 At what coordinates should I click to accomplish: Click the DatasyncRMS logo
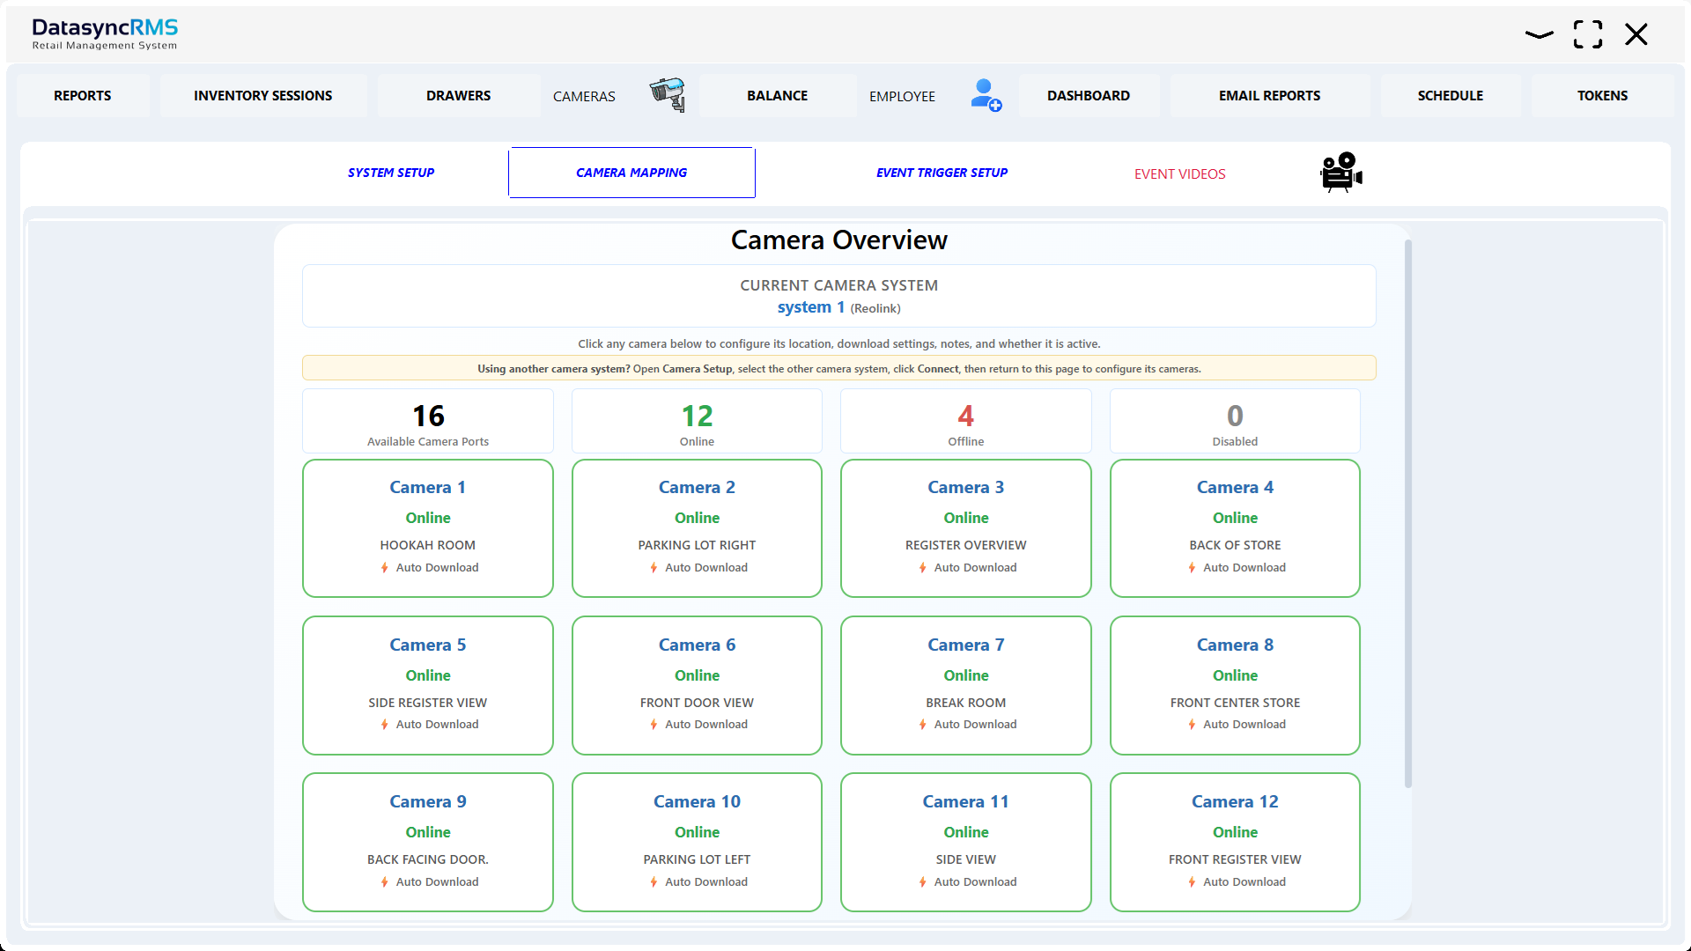105,34
